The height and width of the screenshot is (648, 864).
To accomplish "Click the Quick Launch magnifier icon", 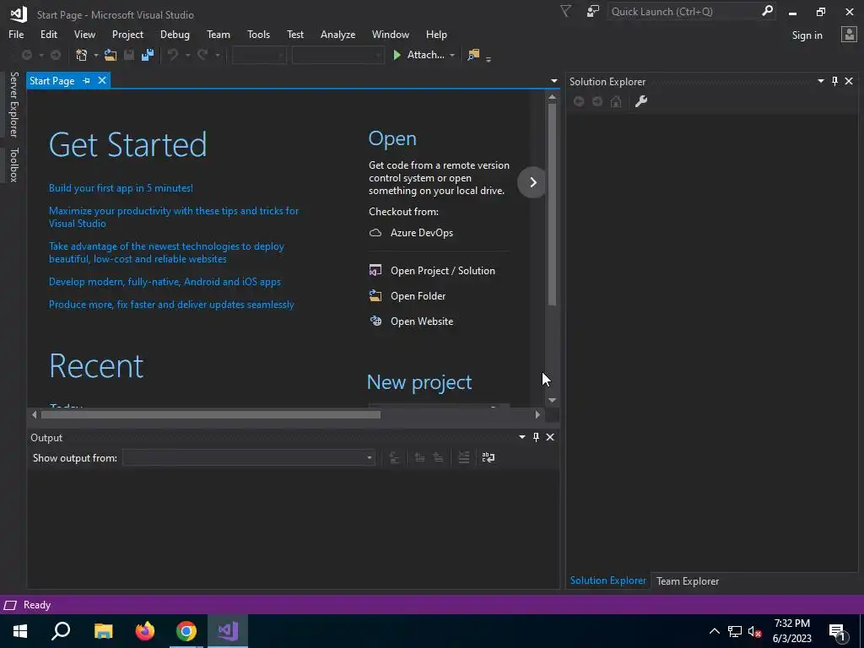I will point(767,11).
